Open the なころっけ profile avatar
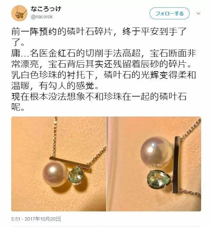 coord(19,13)
